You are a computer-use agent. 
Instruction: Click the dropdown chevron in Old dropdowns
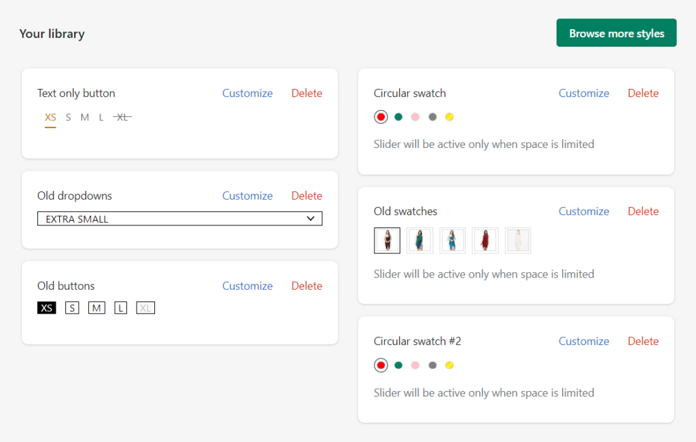(311, 219)
